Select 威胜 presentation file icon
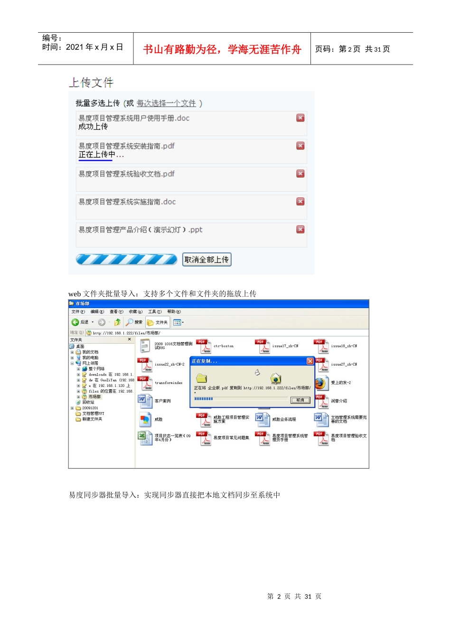Screen dimensions: 451x638 pos(145,419)
